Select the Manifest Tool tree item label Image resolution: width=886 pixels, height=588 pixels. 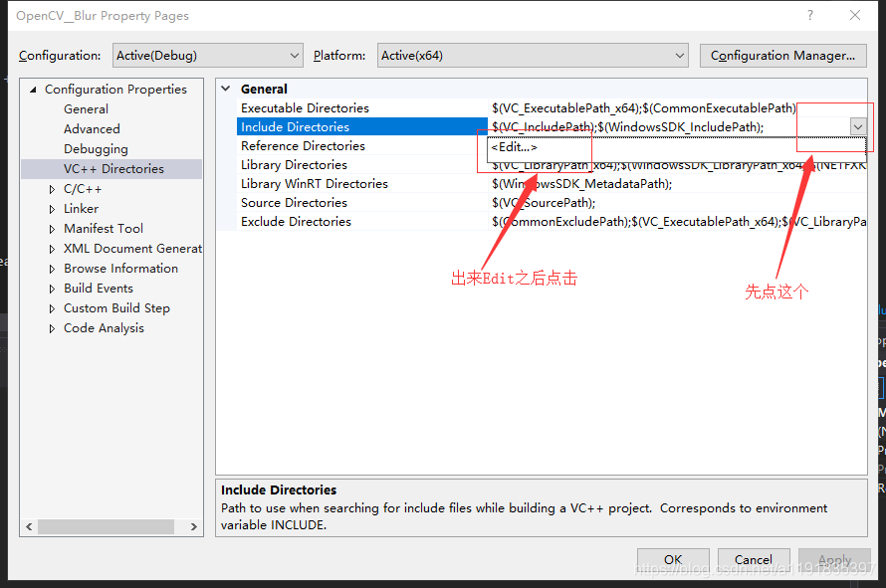(x=104, y=228)
